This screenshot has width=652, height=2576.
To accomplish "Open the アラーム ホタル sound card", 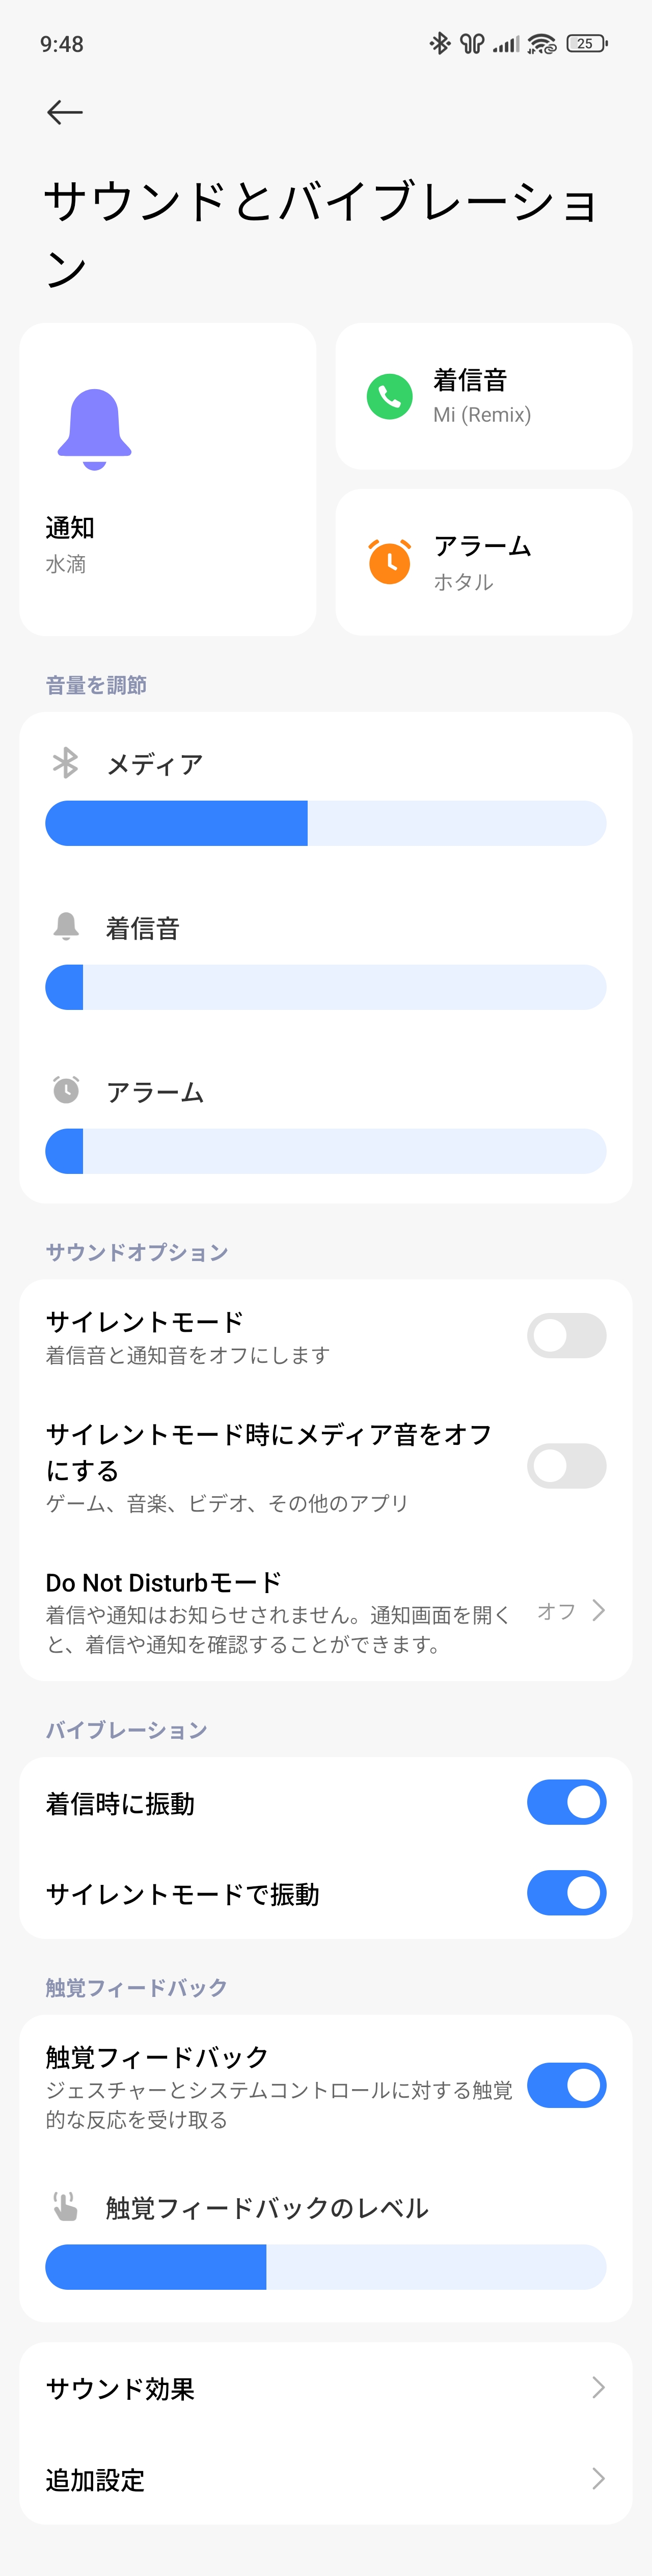I will point(484,562).
